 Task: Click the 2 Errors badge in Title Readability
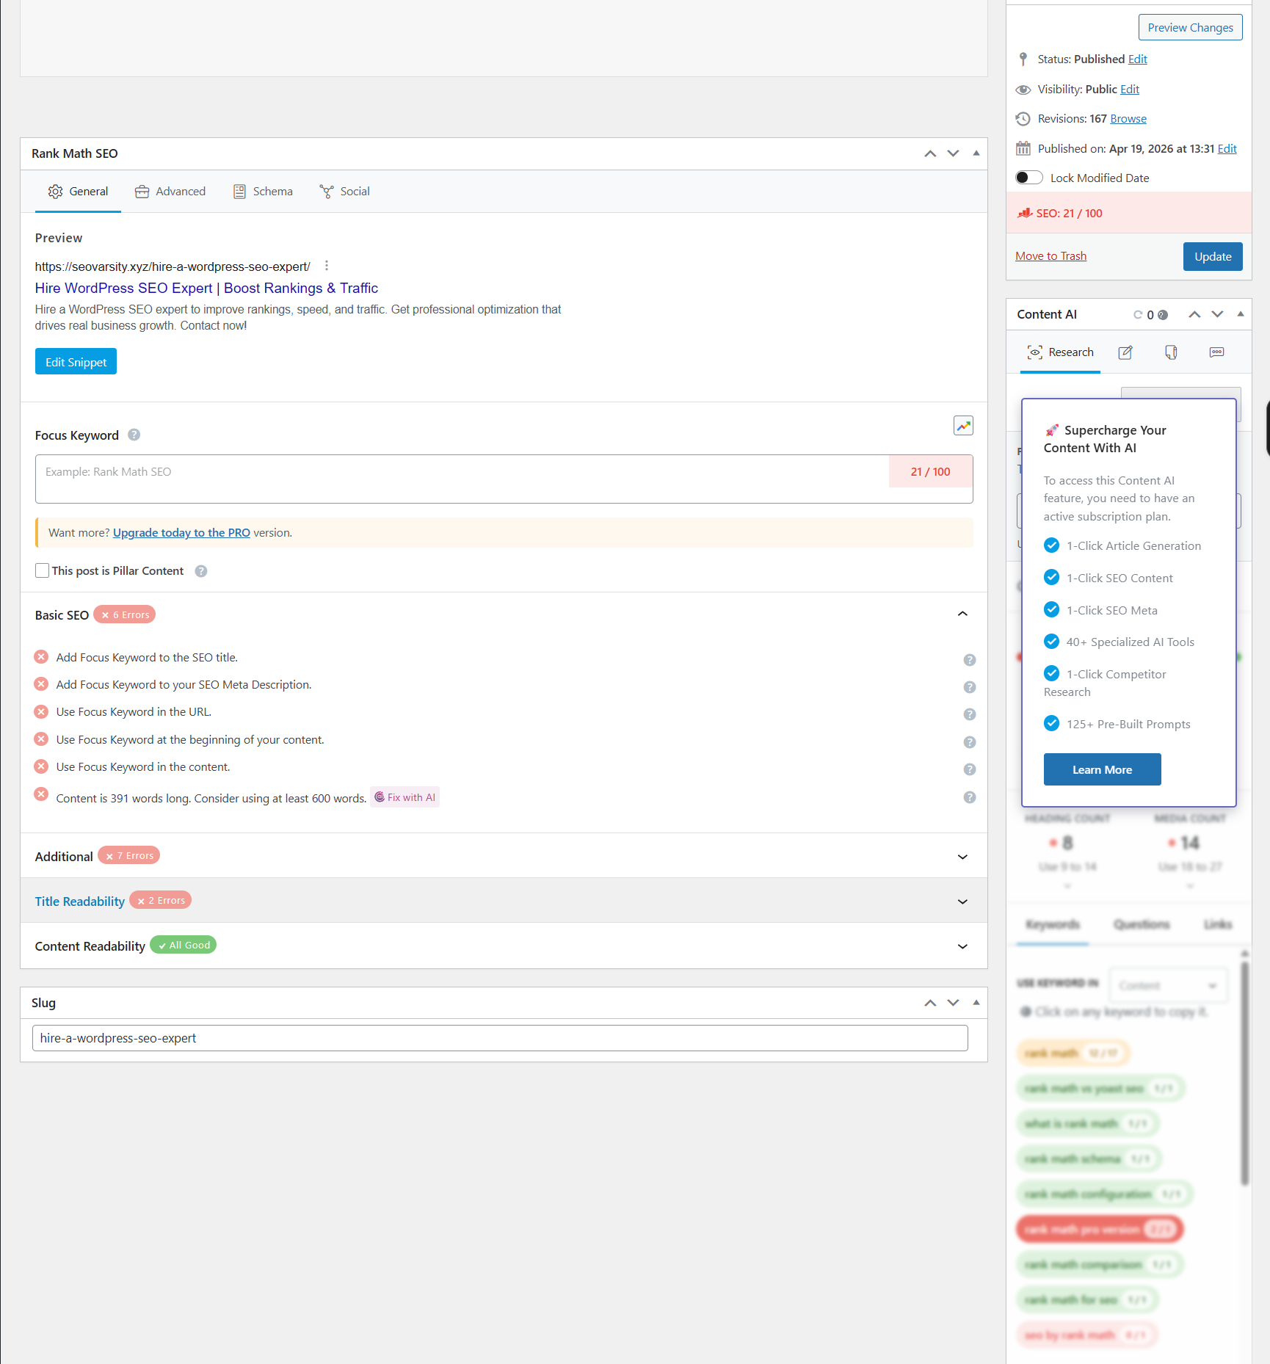click(161, 900)
